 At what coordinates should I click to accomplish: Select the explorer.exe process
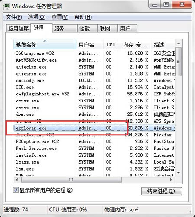94,128
